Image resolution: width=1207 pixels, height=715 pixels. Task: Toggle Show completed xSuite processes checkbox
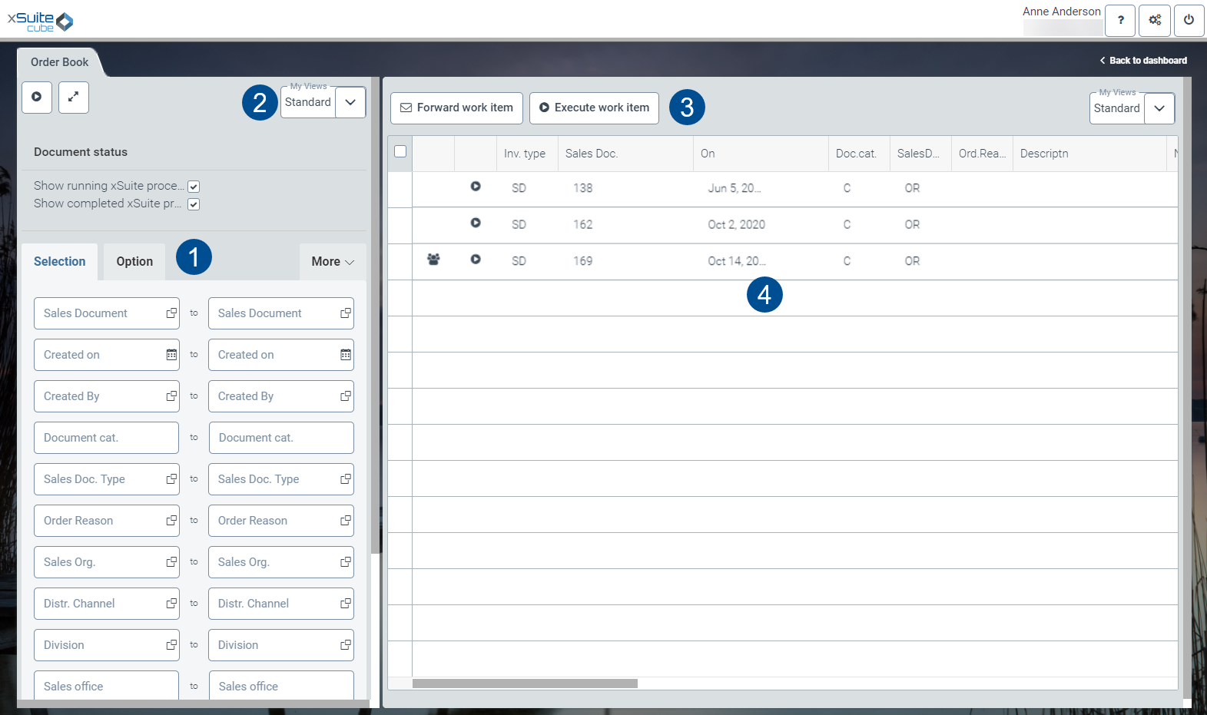pyautogui.click(x=194, y=204)
